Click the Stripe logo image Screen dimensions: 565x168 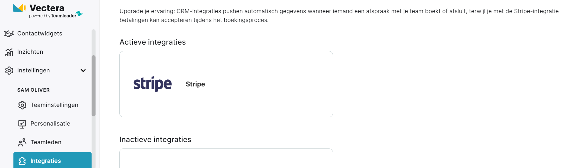coord(153,84)
